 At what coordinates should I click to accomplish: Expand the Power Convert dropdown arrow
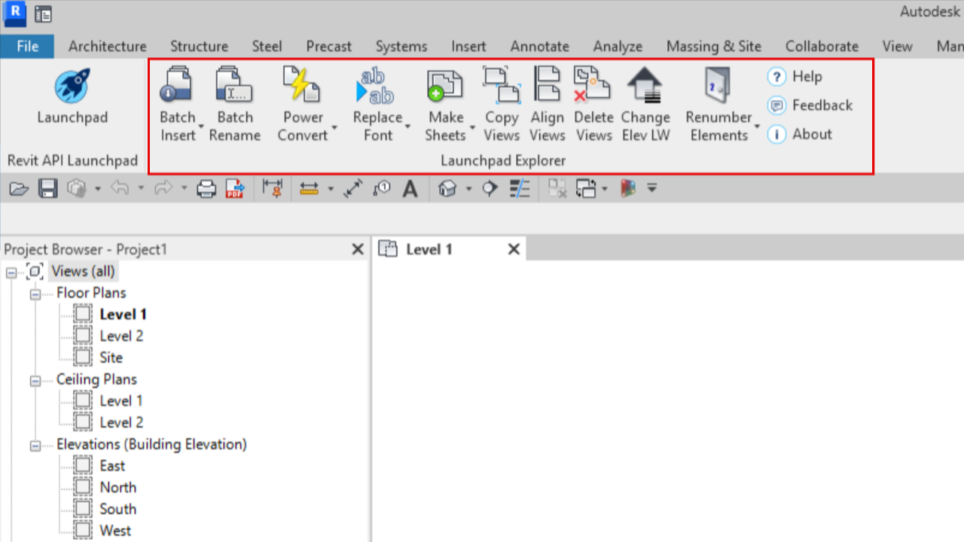[334, 126]
